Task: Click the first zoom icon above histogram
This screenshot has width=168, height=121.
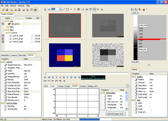Action: pos(132,9)
